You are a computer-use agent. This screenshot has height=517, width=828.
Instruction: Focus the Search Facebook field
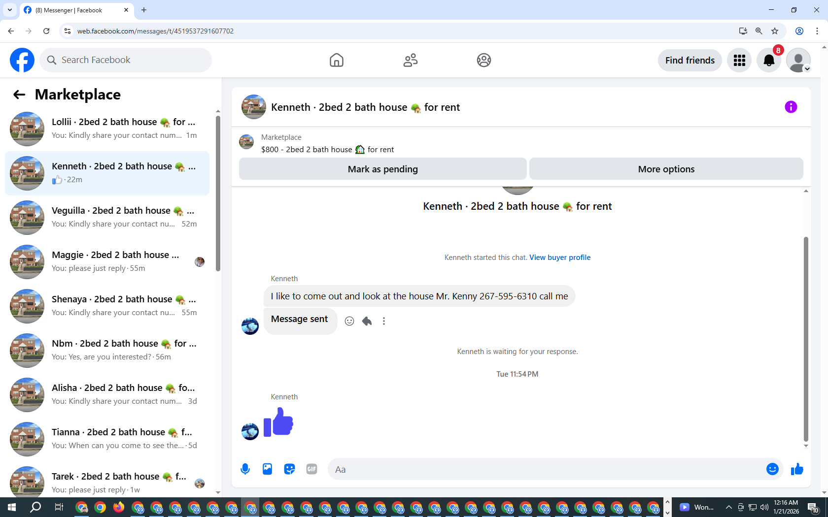(x=126, y=60)
